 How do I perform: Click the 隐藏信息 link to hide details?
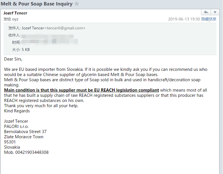click(x=209, y=19)
